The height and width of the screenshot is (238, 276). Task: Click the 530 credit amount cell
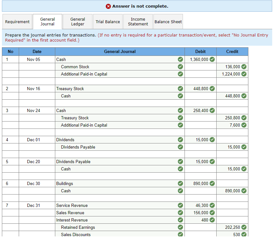232,234
